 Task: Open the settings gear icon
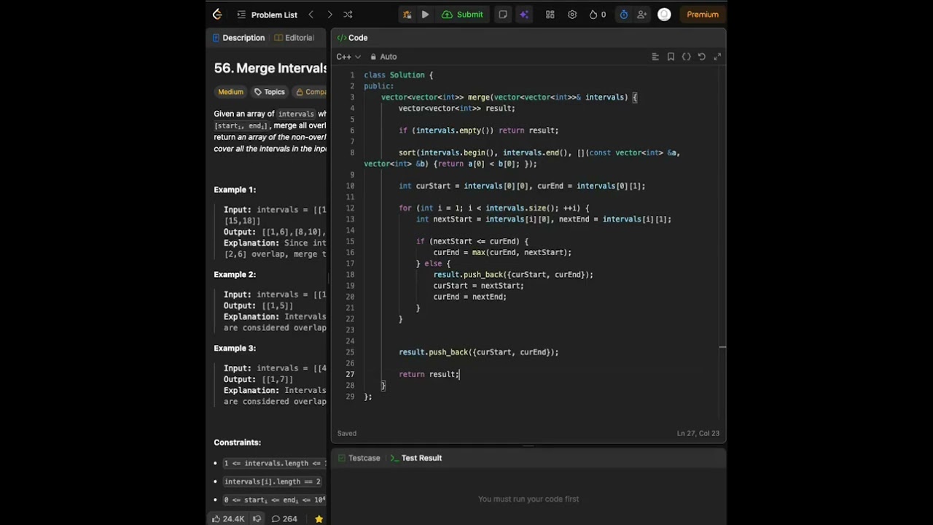click(x=572, y=15)
